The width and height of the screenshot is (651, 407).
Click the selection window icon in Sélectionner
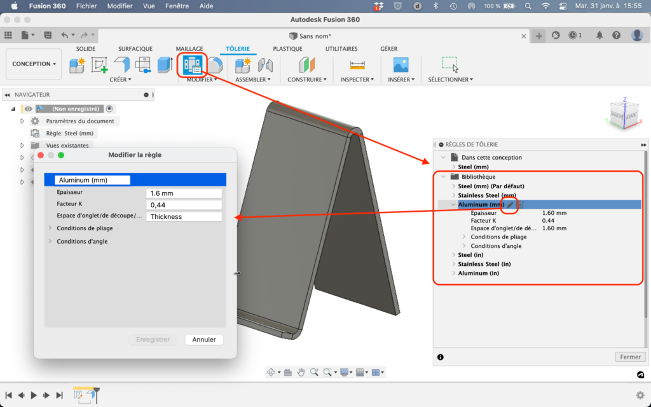(x=450, y=64)
